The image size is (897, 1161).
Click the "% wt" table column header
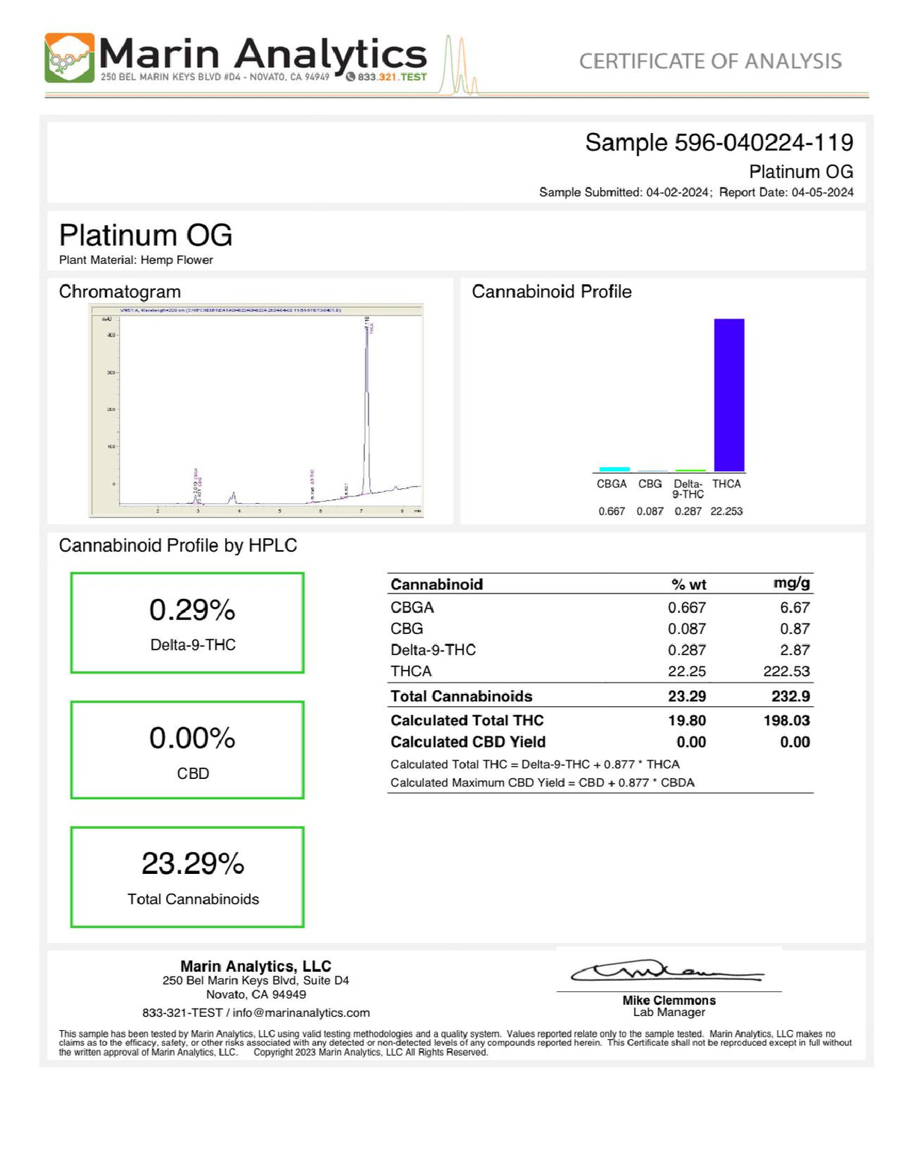(x=688, y=585)
